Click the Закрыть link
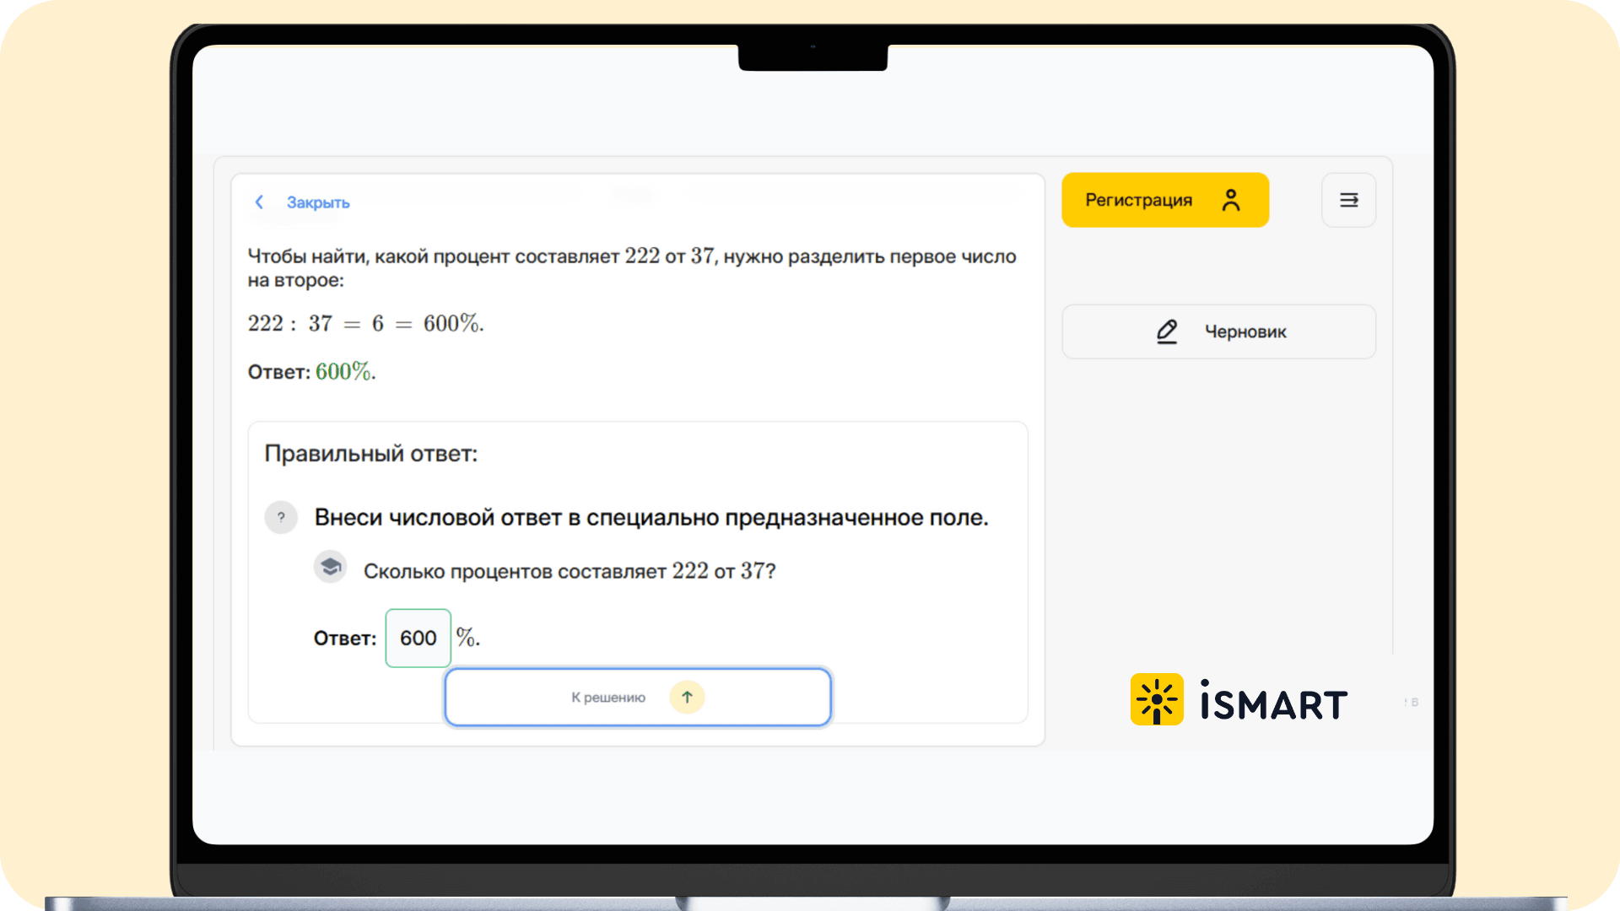Viewport: 1620px width, 911px height. pyautogui.click(x=317, y=202)
